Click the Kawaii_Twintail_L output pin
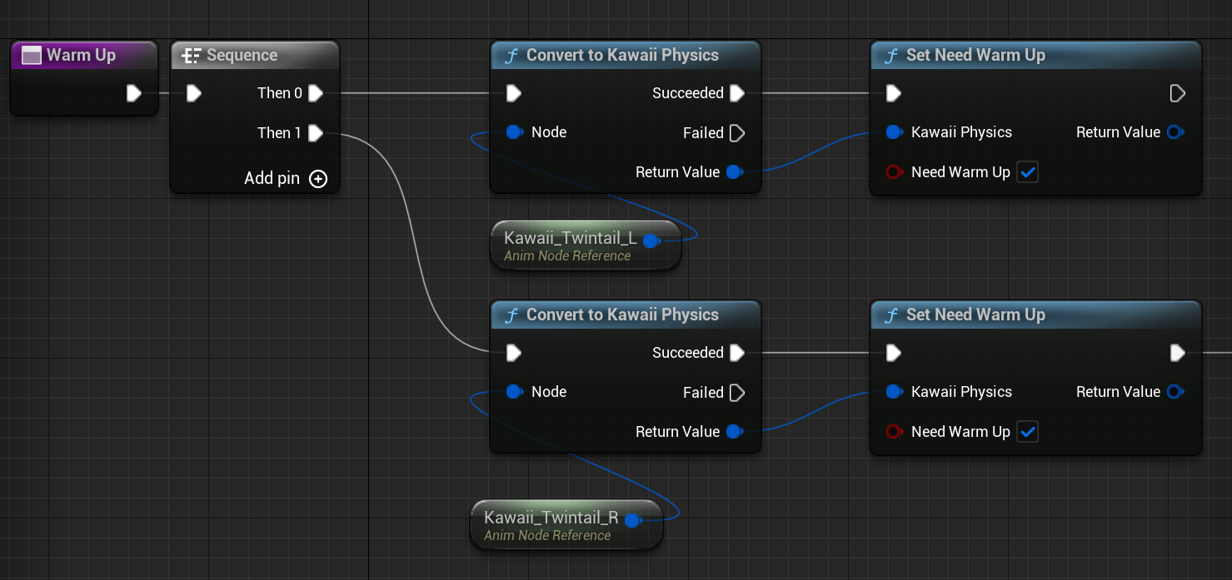Image resolution: width=1232 pixels, height=580 pixels. pos(651,241)
